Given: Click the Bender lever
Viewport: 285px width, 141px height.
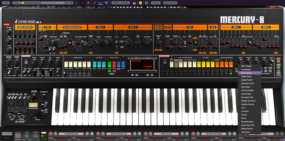Looking at the screenshot, I should tap(38, 117).
